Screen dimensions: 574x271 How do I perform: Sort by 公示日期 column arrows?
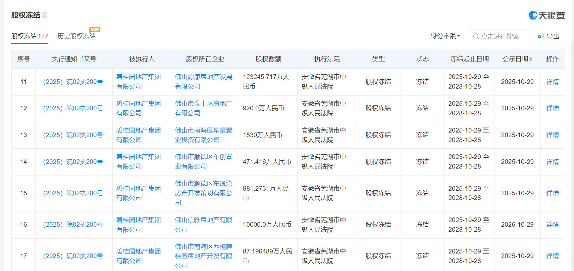(531, 59)
